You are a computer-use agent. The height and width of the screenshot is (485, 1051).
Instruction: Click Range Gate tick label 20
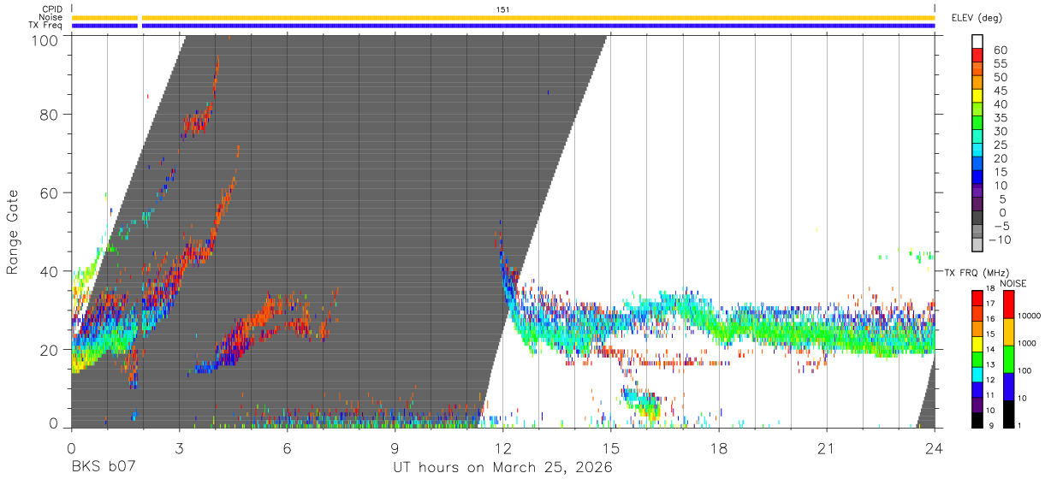coord(48,350)
